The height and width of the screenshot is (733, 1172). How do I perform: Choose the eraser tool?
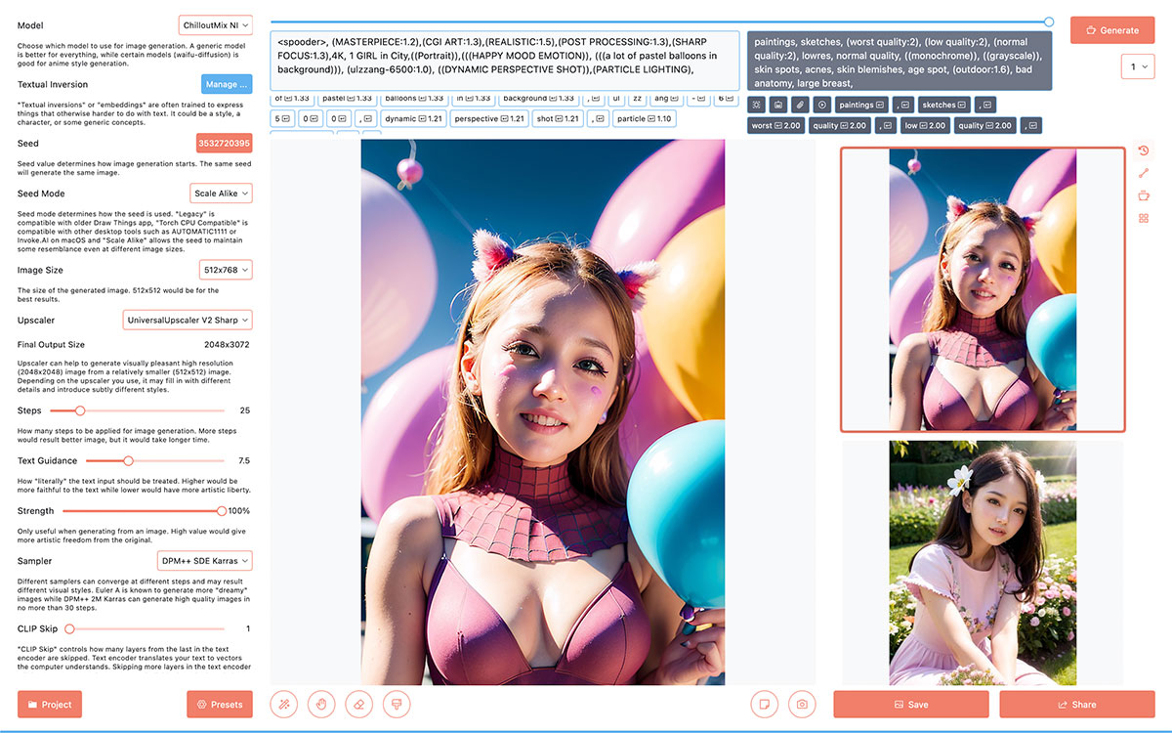(358, 704)
